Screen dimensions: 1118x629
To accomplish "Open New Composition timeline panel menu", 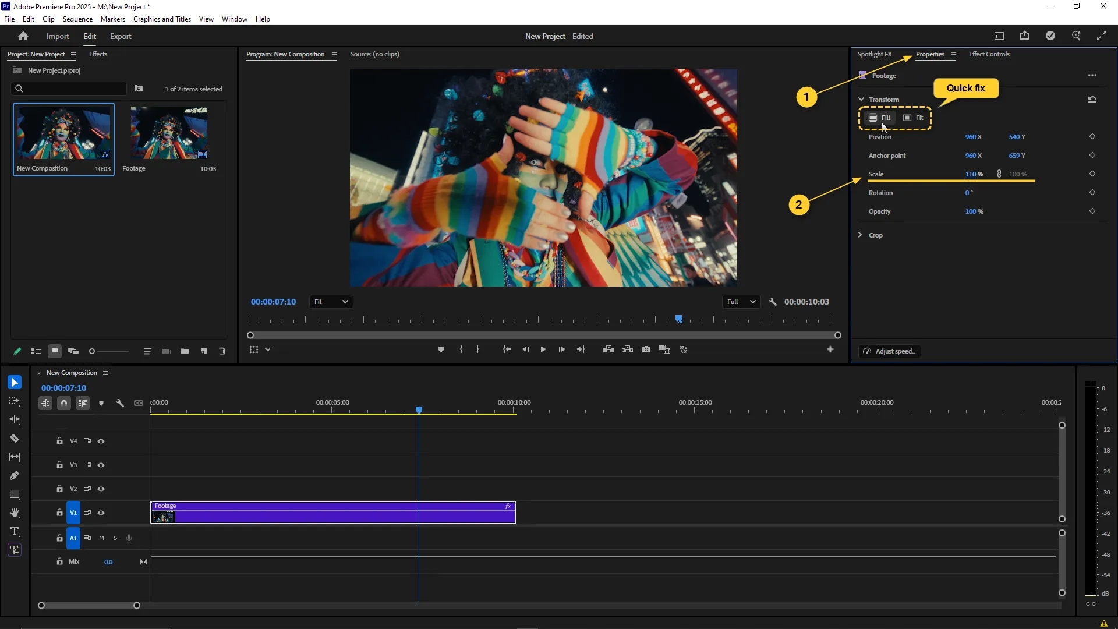I will click(105, 373).
